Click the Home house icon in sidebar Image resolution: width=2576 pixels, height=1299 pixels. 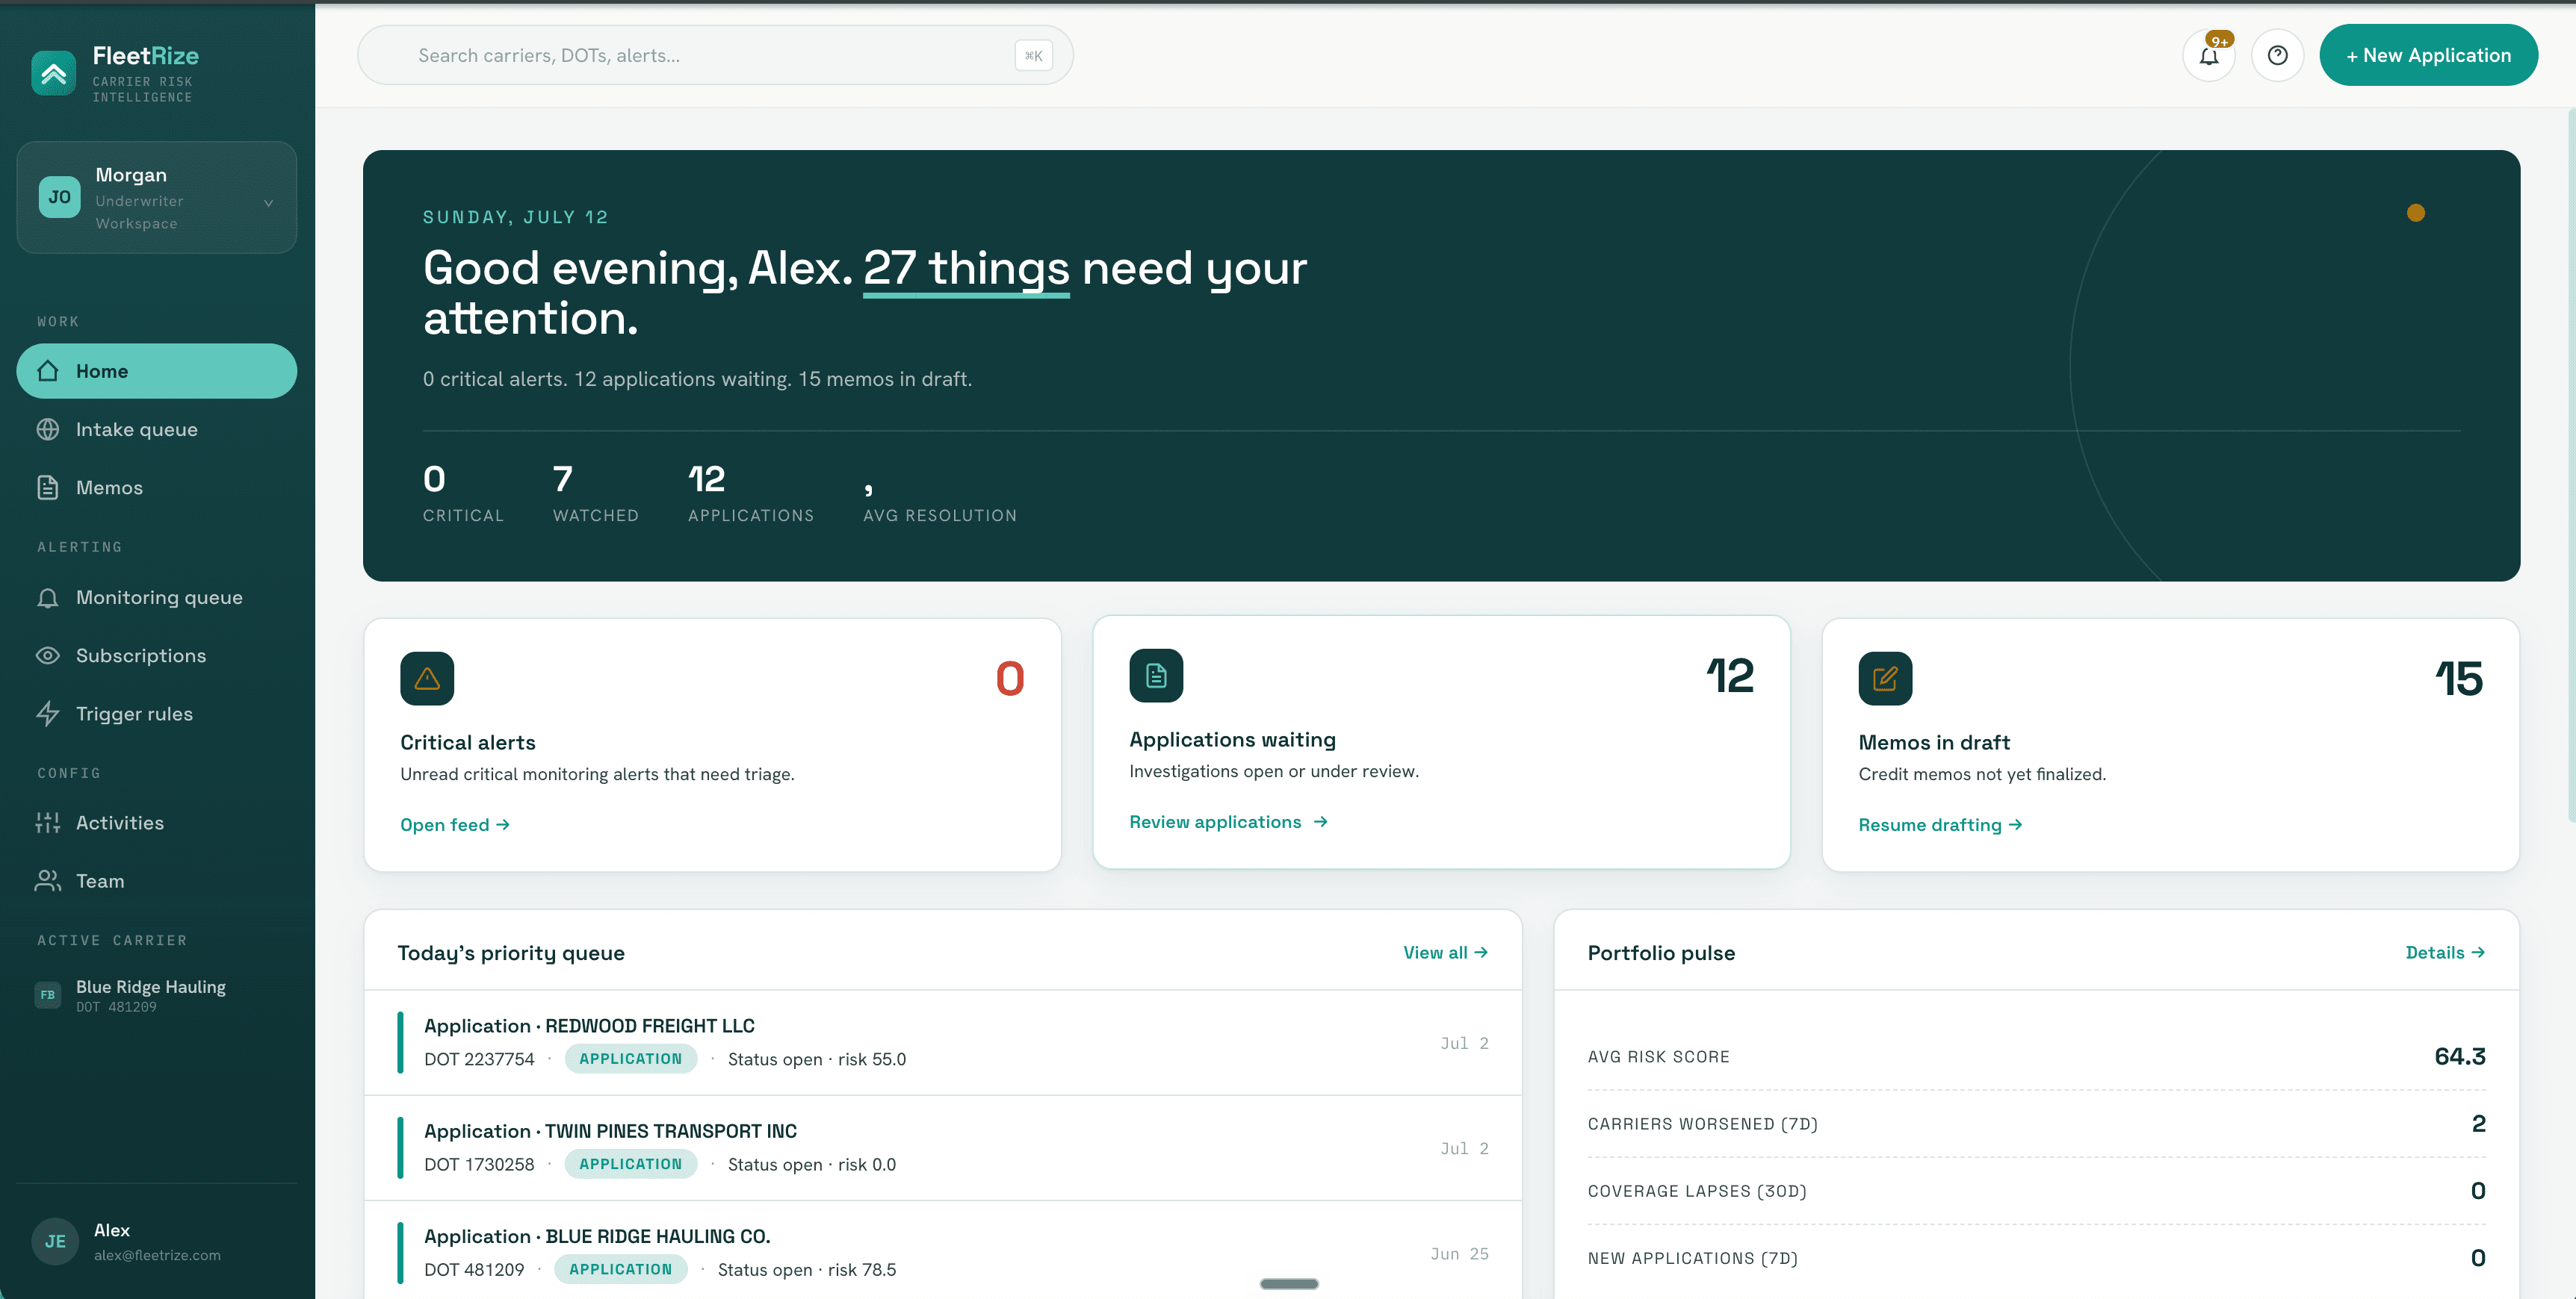coord(48,371)
